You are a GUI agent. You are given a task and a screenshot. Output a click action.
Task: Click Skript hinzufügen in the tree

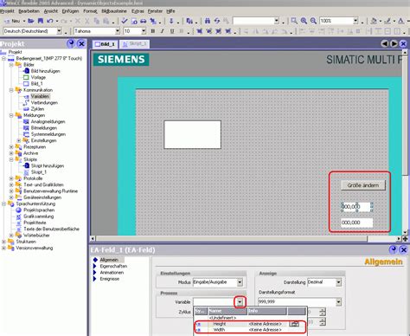(x=48, y=166)
